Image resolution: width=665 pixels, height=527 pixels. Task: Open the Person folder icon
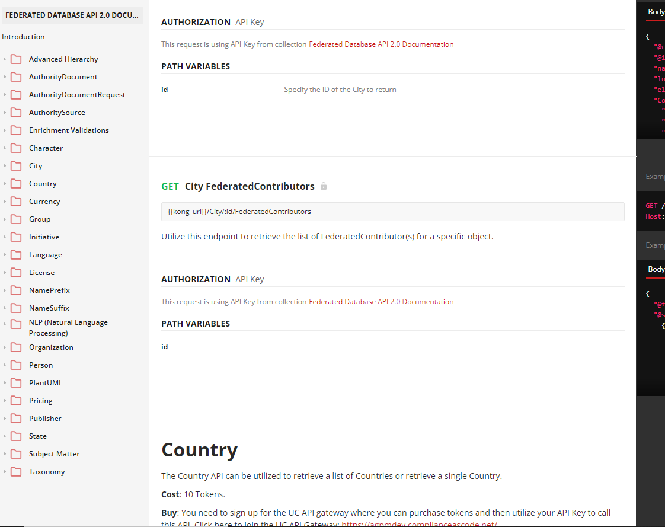[x=17, y=365]
